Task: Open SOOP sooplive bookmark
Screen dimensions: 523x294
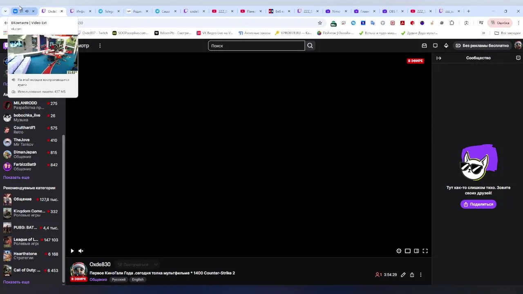Action: coord(130,33)
